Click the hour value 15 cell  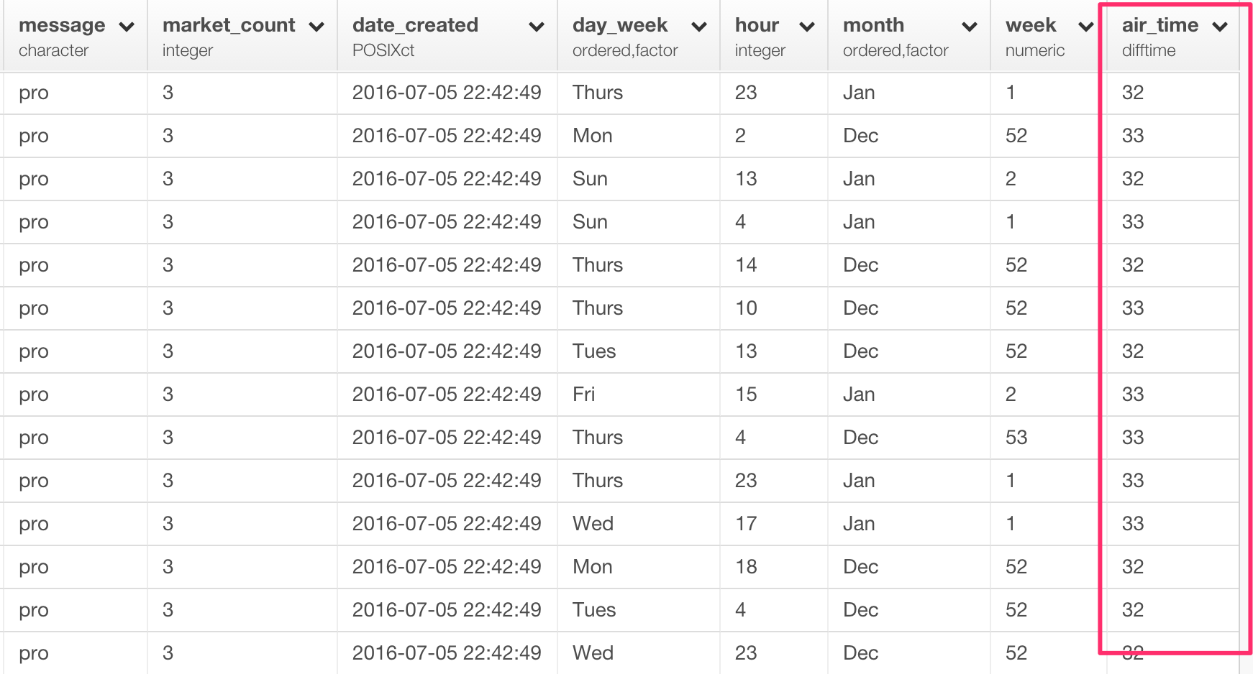pos(746,394)
